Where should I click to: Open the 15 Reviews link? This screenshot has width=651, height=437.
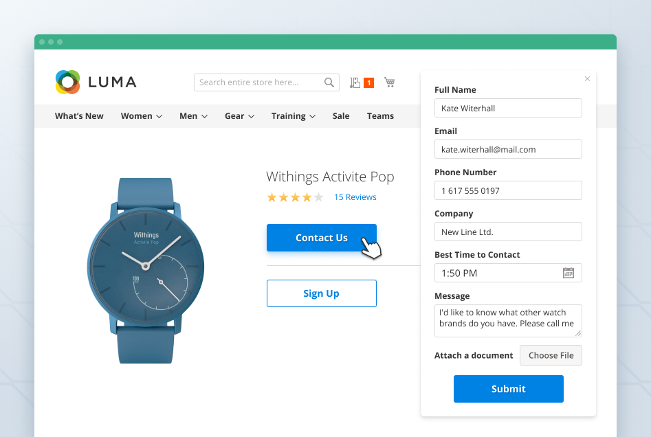(355, 197)
